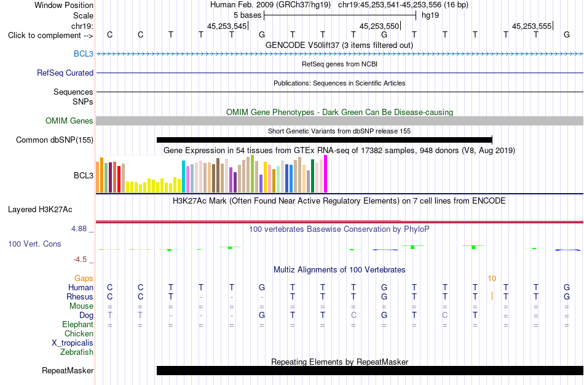Click the 5 bases scale bar
The width and height of the screenshot is (584, 385).
340,15
